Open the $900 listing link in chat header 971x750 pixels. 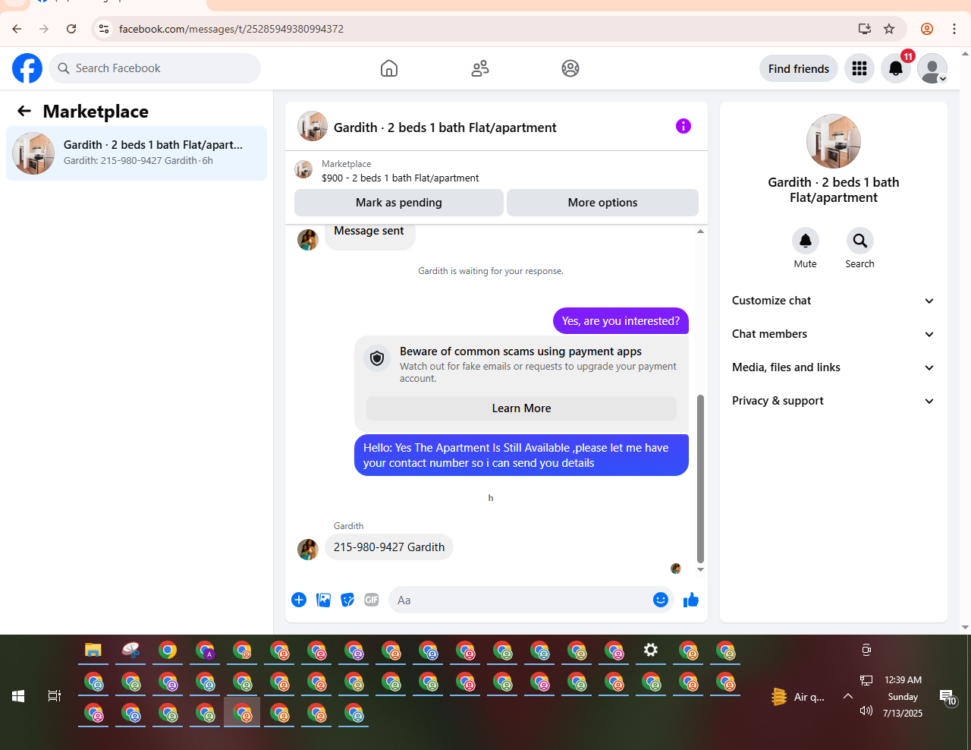(401, 178)
